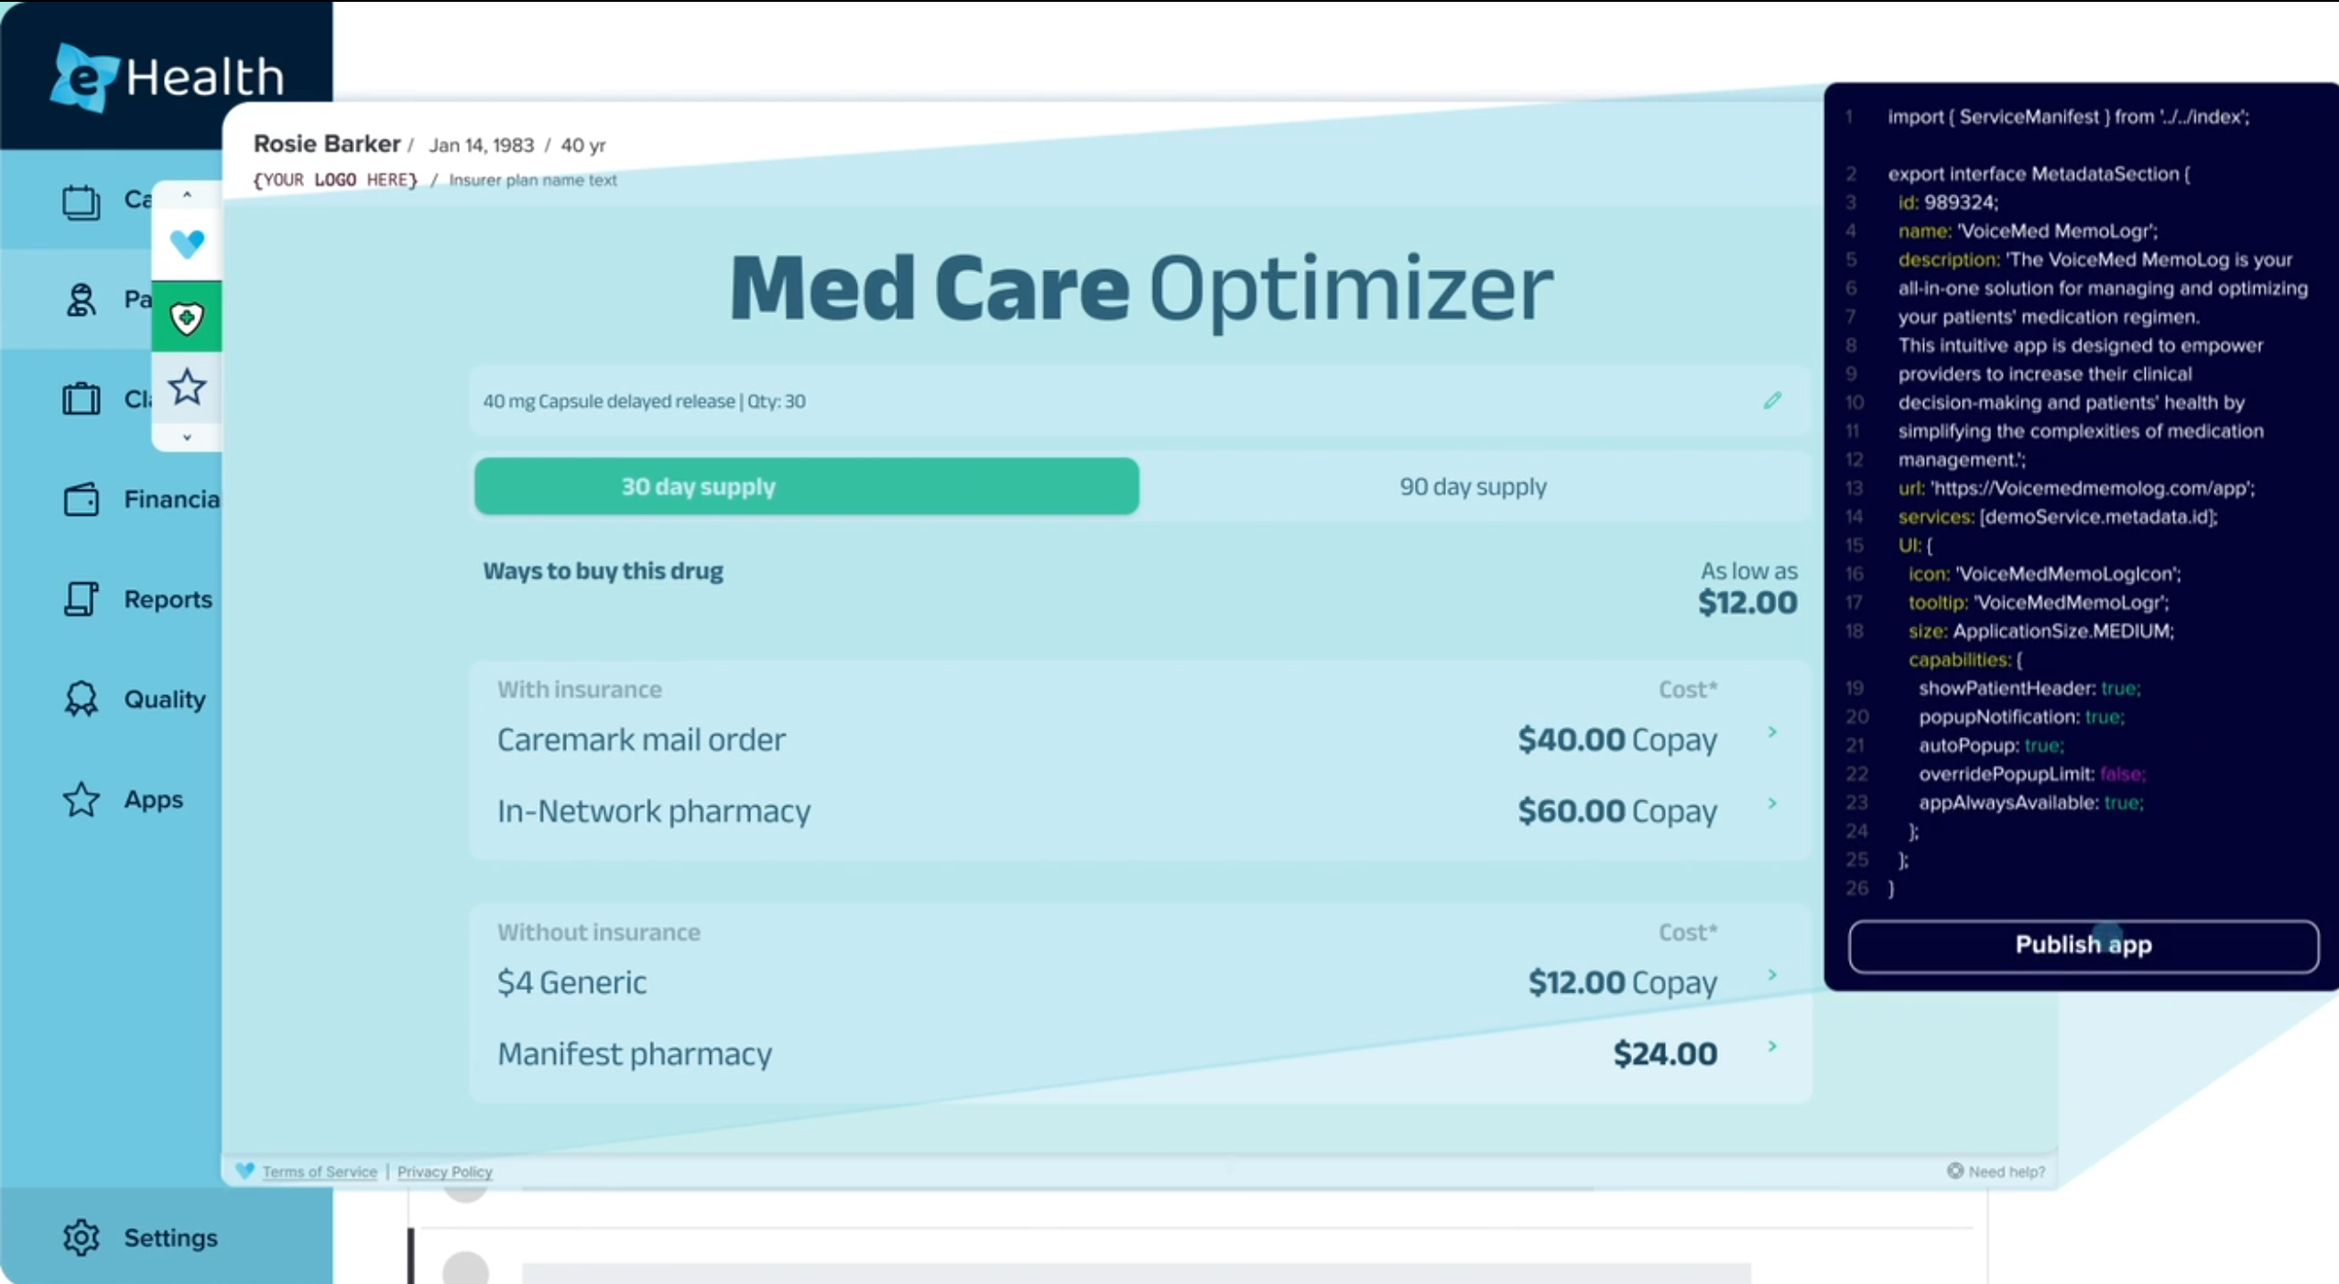Expand In-Network pharmacy cost chevron
Screen dimensions: 2339x1284
tap(1772, 803)
